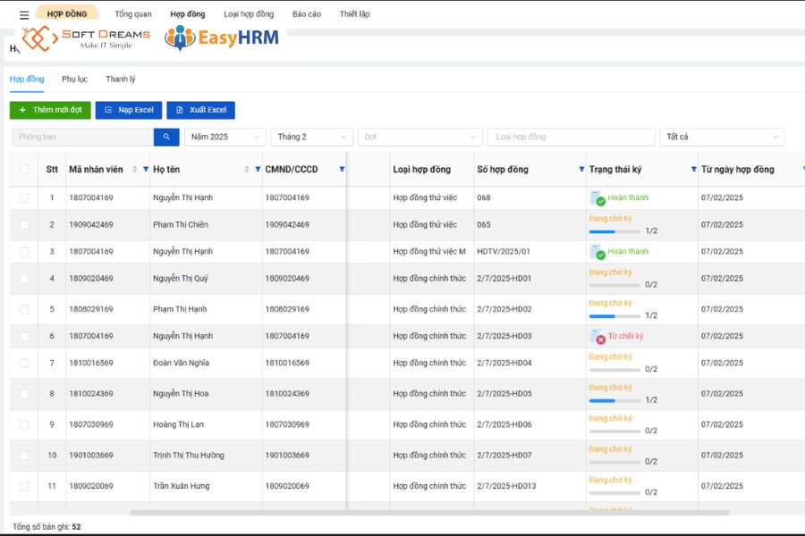The width and height of the screenshot is (805, 536).
Task: Open the Tháng 2 dropdown
Action: [311, 137]
